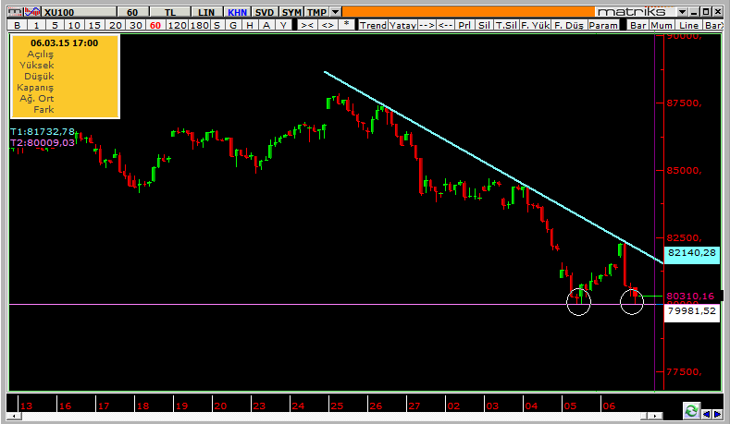Switch chart style to Mum candlesticks
The height and width of the screenshot is (424, 730).
pyautogui.click(x=662, y=25)
